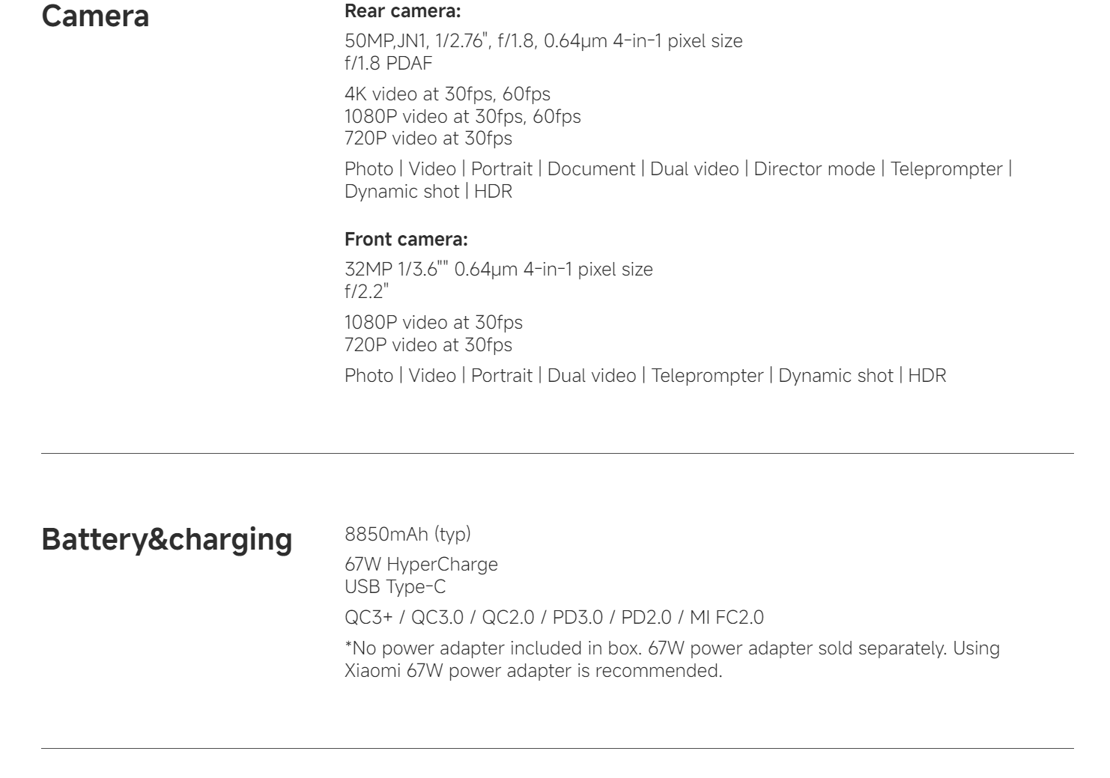Image resolution: width=1110 pixels, height=778 pixels.
Task: Click Director mode in rear camera features
Action: pyautogui.click(x=814, y=169)
